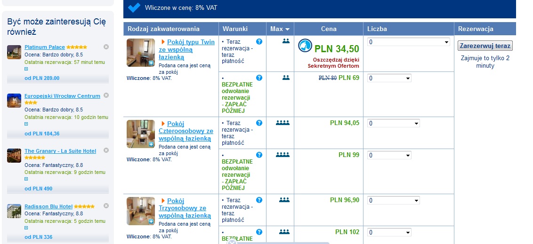The width and height of the screenshot is (533, 244).
Task: Click Zarezerwuj teraz button
Action: (485, 46)
